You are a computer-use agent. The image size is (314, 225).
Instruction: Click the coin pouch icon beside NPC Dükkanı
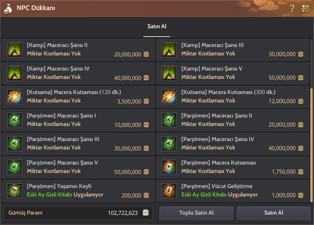click(9, 8)
